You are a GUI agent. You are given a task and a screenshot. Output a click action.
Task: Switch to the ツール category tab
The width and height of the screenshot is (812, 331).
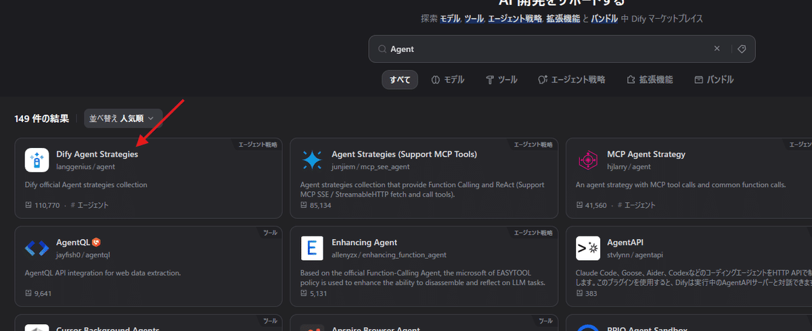coord(501,80)
